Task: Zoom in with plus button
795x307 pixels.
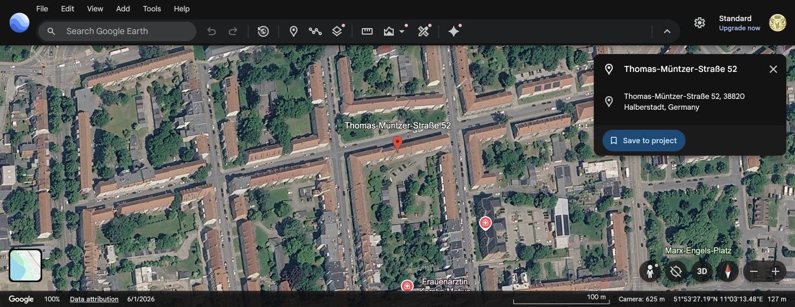Action: [776, 271]
